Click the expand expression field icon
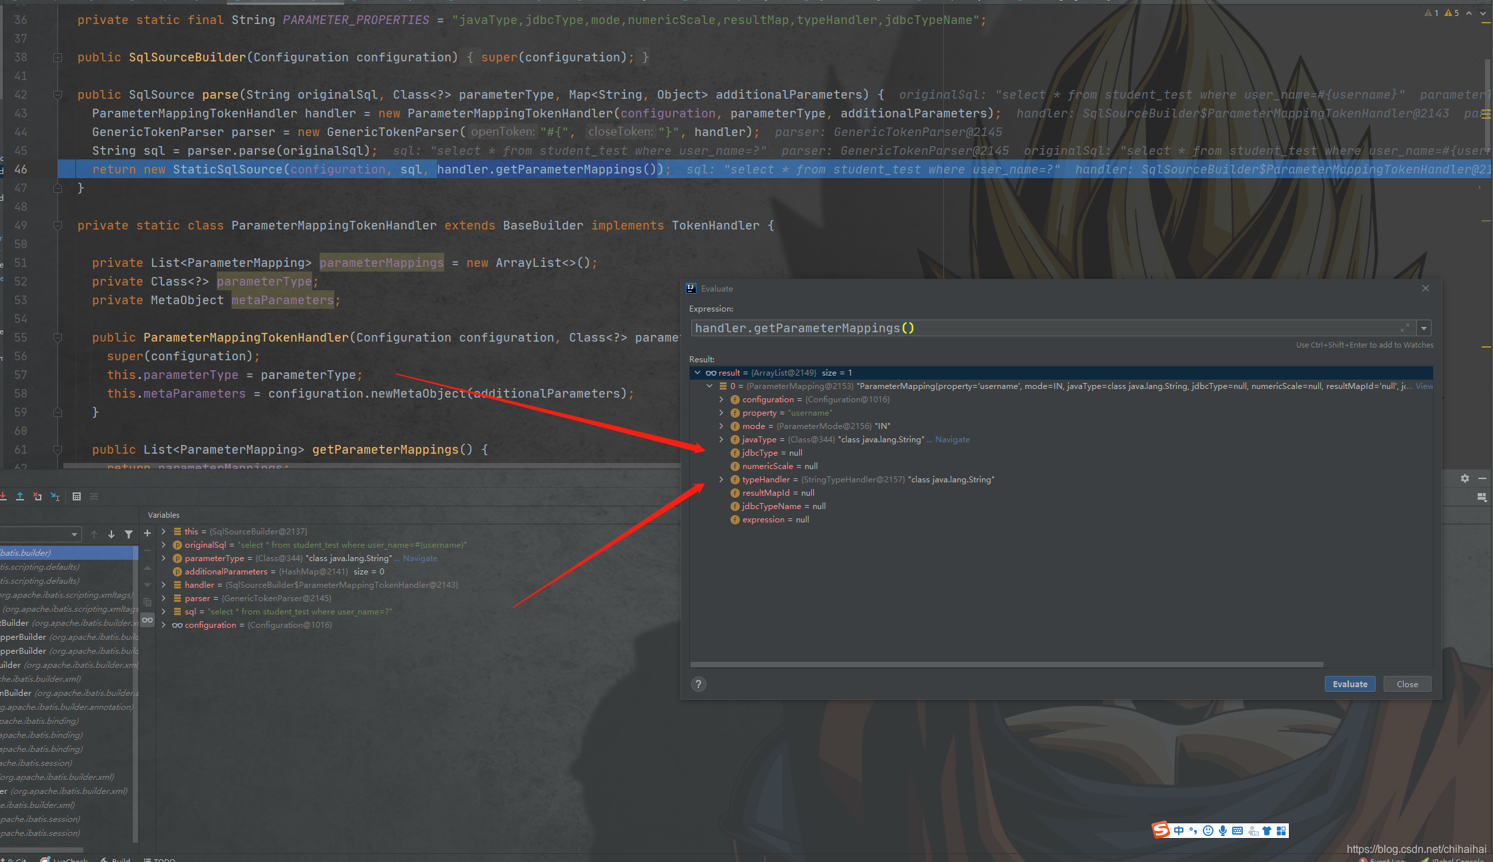The height and width of the screenshot is (862, 1493). (1404, 328)
